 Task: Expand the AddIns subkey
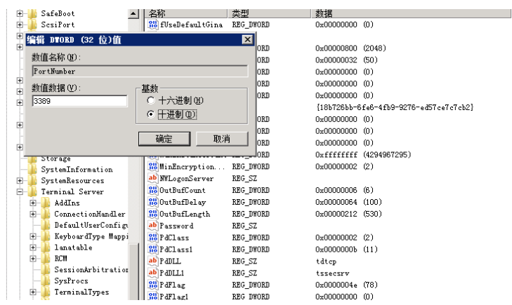[x=33, y=203]
